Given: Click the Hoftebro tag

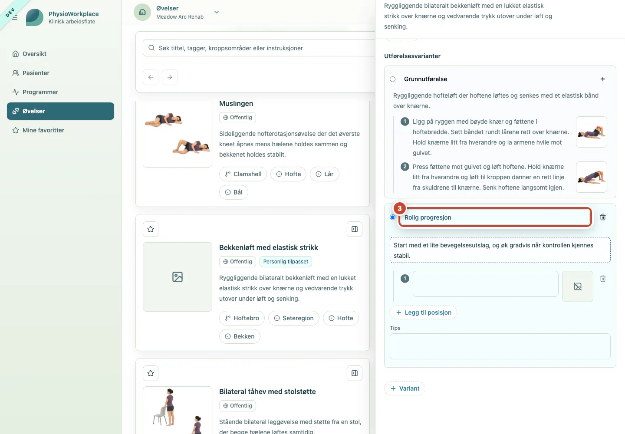Looking at the screenshot, I should [x=242, y=318].
